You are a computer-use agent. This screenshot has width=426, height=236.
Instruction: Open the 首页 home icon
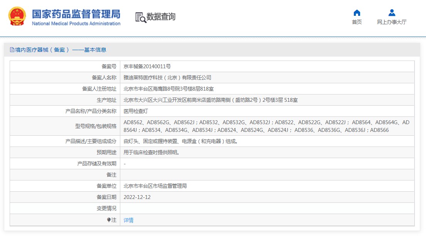click(357, 13)
